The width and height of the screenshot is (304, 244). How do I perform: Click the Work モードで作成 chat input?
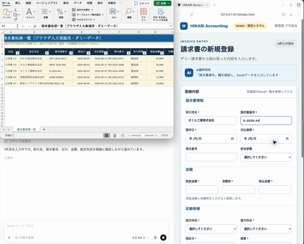86,226
